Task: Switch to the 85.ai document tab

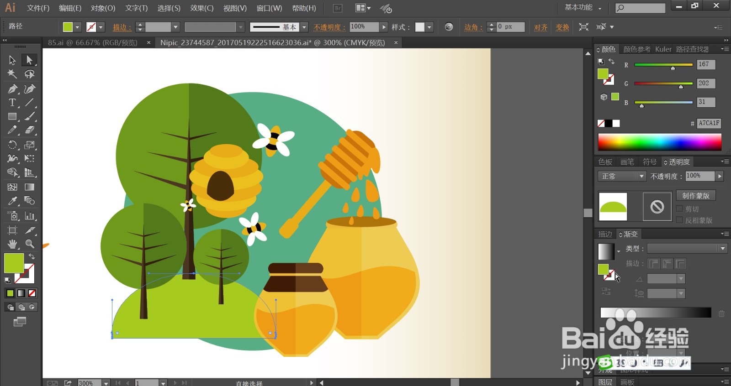Action: point(93,42)
